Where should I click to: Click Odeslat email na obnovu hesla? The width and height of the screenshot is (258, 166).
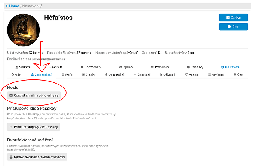[34, 95]
